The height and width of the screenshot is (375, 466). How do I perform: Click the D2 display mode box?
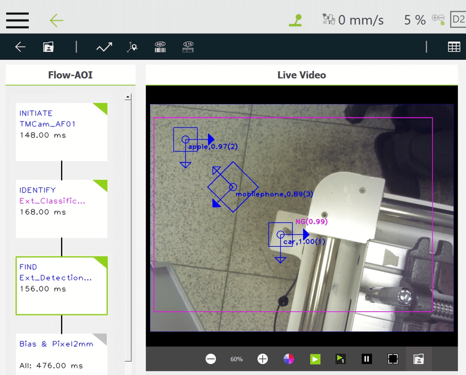click(x=458, y=20)
